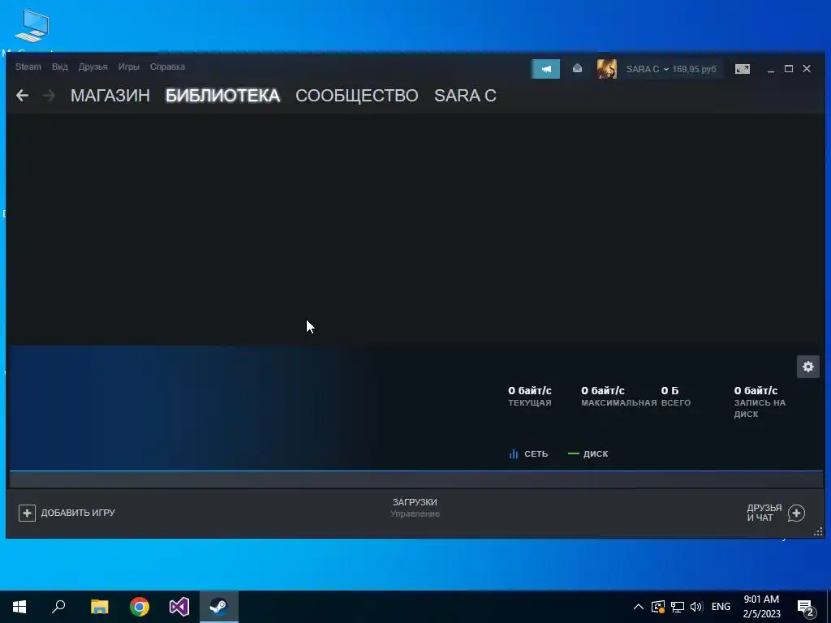Click the ДОБАВИТЬ ИГРУ label
This screenshot has height=623, width=831.
78,513
